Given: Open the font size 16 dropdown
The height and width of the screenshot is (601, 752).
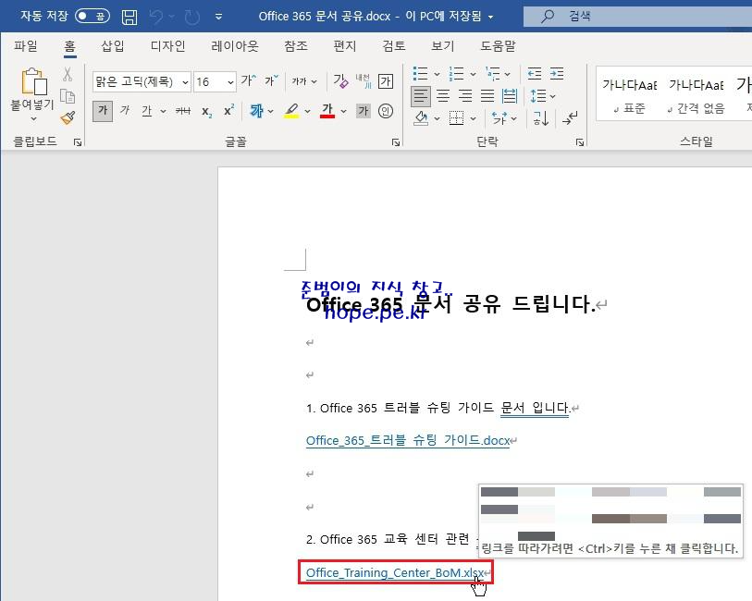Looking at the screenshot, I should click(x=230, y=82).
